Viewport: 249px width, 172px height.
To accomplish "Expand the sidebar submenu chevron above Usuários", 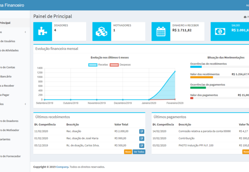I will pyautogui.click(x=25, y=32).
